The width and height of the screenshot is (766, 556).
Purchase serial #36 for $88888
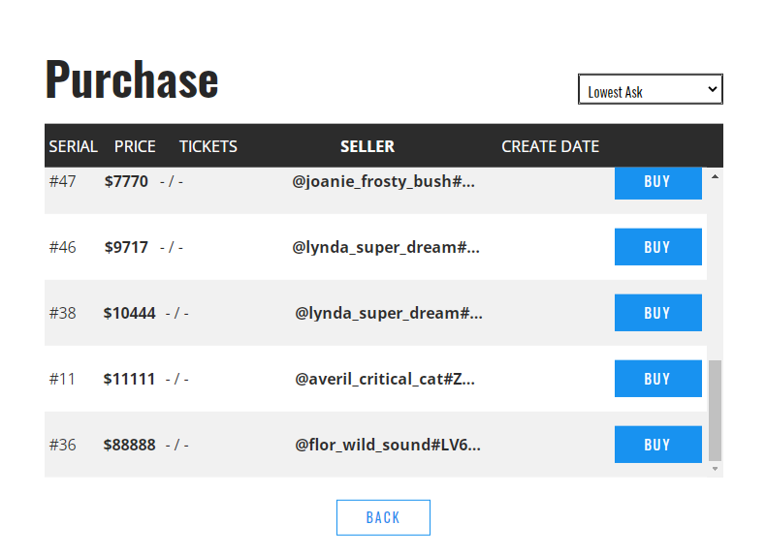(x=657, y=445)
